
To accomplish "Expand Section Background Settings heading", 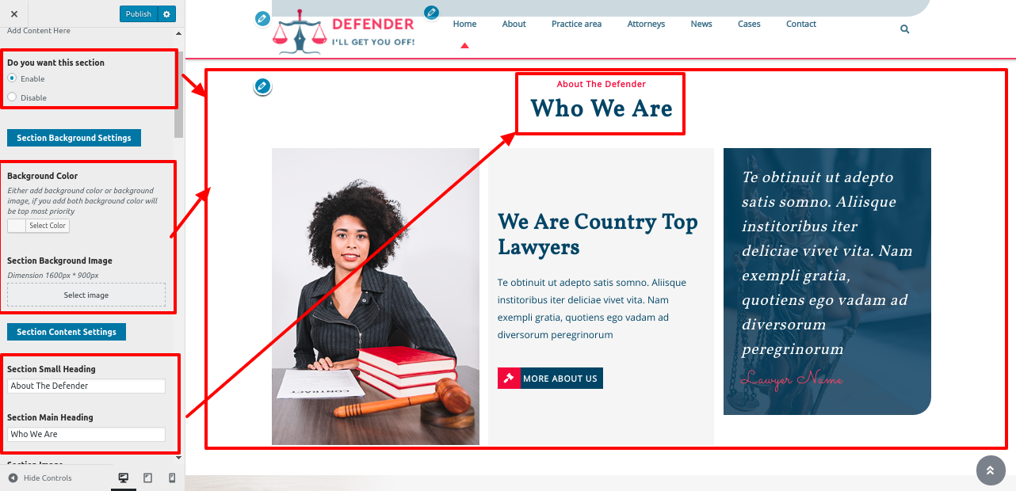I will [74, 138].
